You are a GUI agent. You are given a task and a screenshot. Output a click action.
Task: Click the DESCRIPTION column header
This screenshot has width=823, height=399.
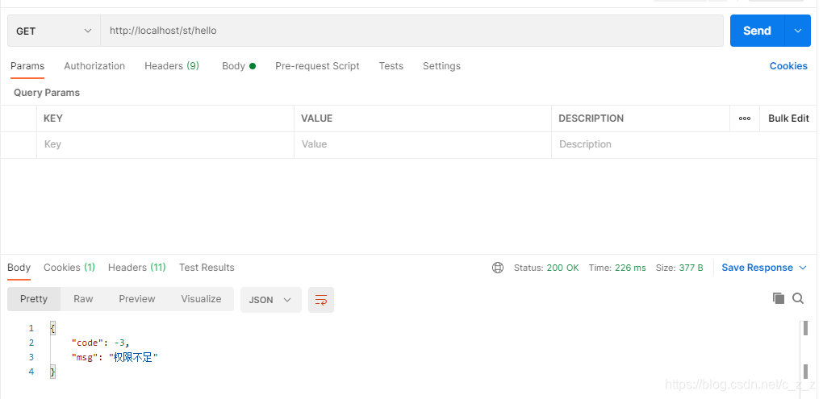click(x=591, y=118)
